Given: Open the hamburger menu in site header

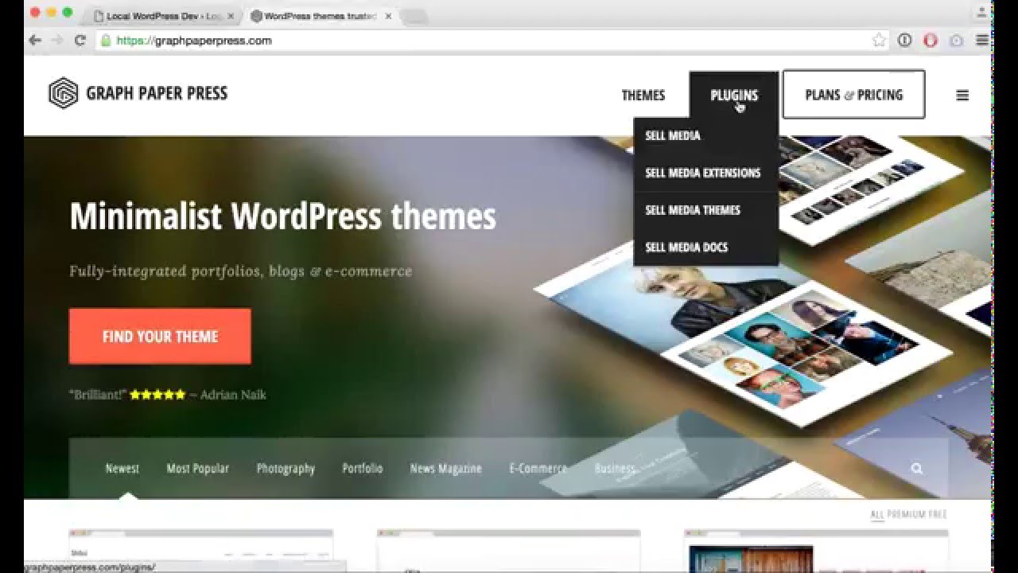Looking at the screenshot, I should point(962,95).
